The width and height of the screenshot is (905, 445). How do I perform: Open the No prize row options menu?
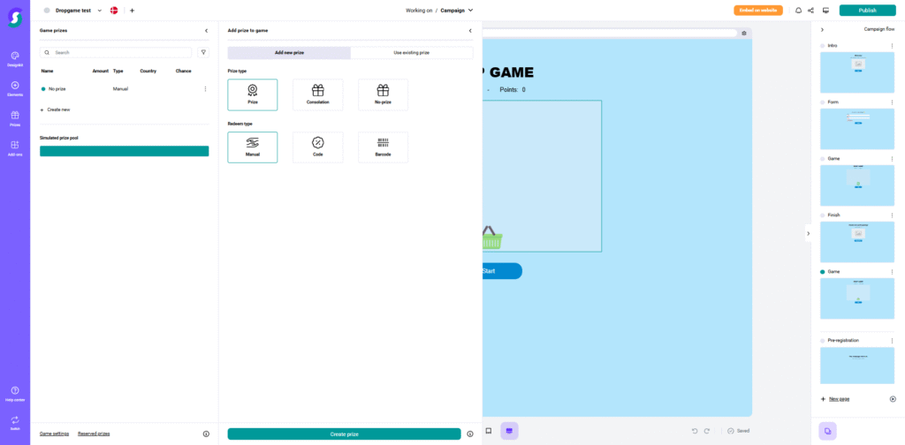(x=205, y=89)
